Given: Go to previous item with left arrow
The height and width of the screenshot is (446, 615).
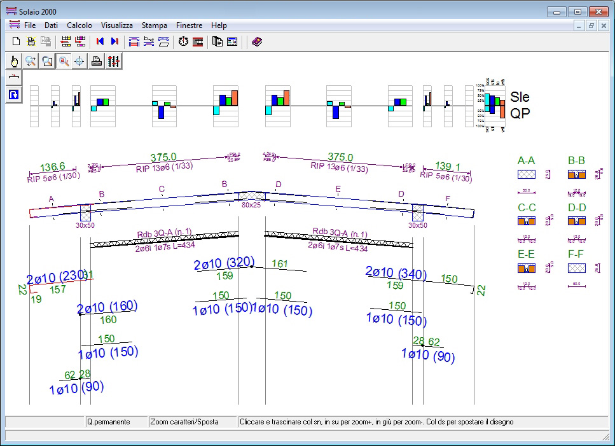Looking at the screenshot, I should [100, 42].
